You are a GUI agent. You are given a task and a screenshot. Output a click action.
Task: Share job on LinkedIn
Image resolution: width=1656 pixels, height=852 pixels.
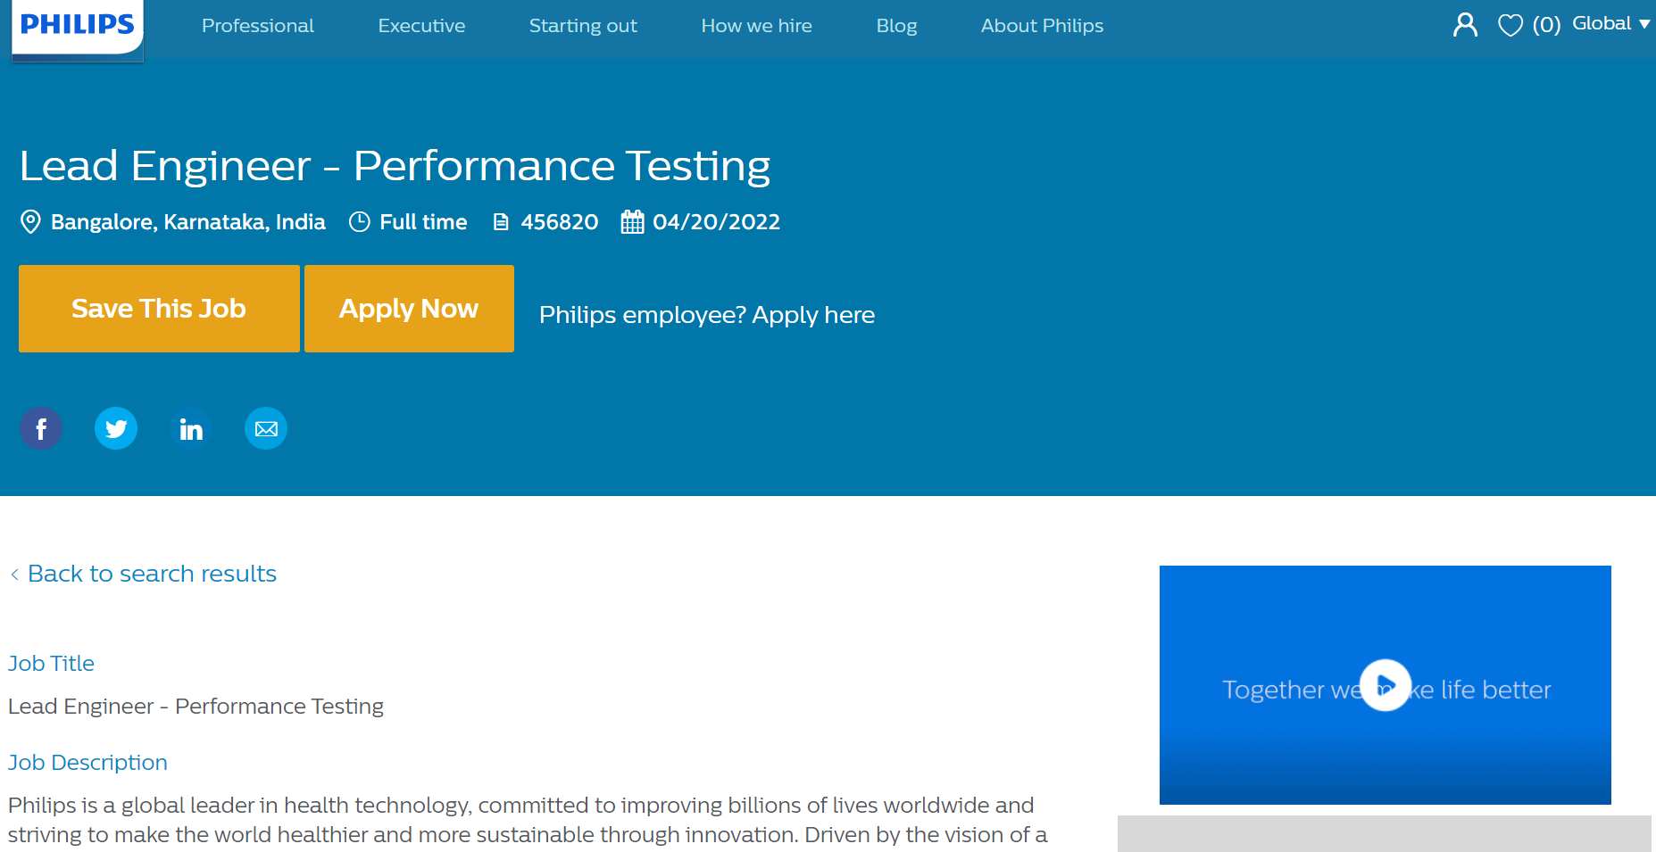[191, 429]
